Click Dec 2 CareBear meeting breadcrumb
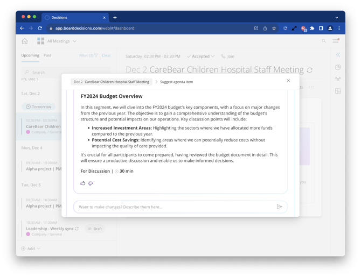361x277 pixels. (112, 82)
